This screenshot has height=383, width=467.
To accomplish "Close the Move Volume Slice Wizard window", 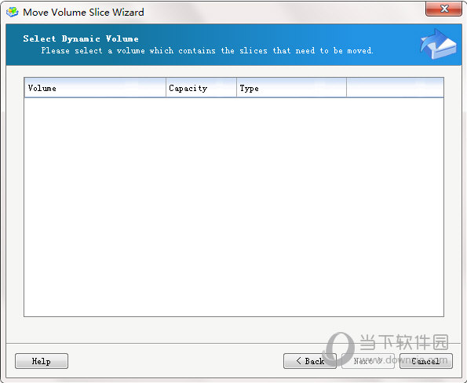I will 443,9.
